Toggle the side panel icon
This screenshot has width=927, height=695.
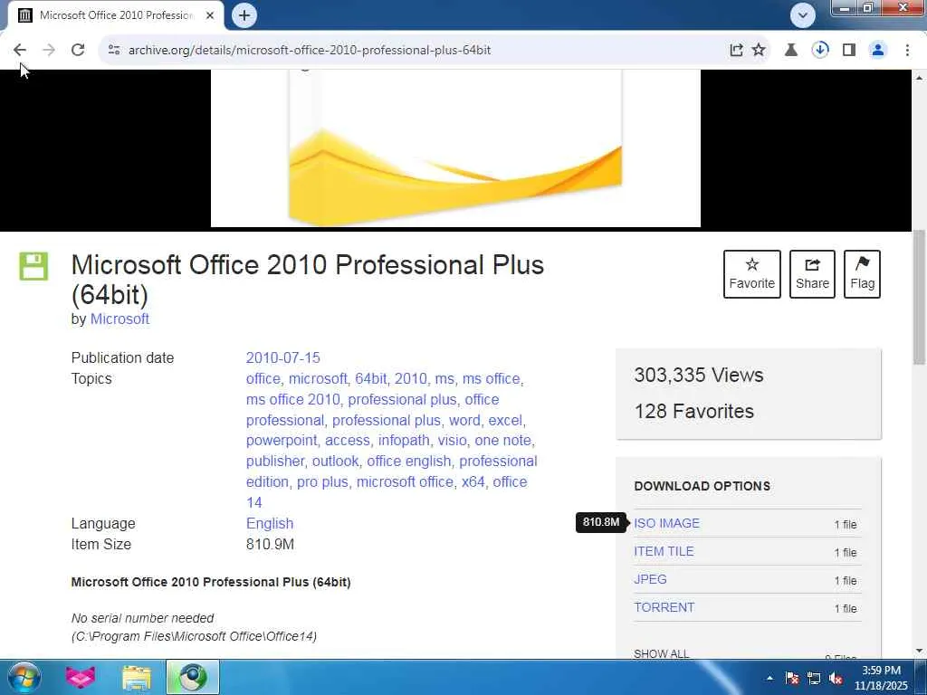[x=849, y=51]
